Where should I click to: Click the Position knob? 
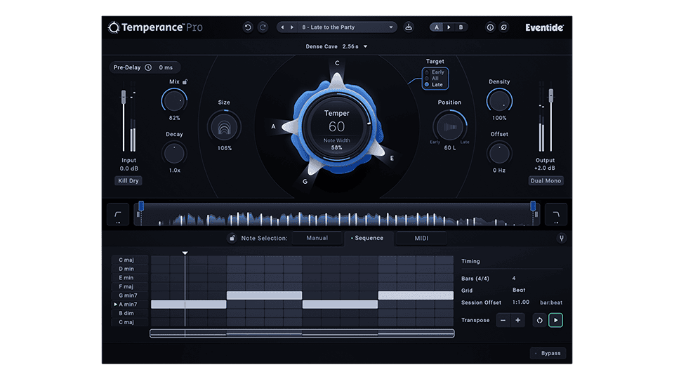pyautogui.click(x=449, y=127)
